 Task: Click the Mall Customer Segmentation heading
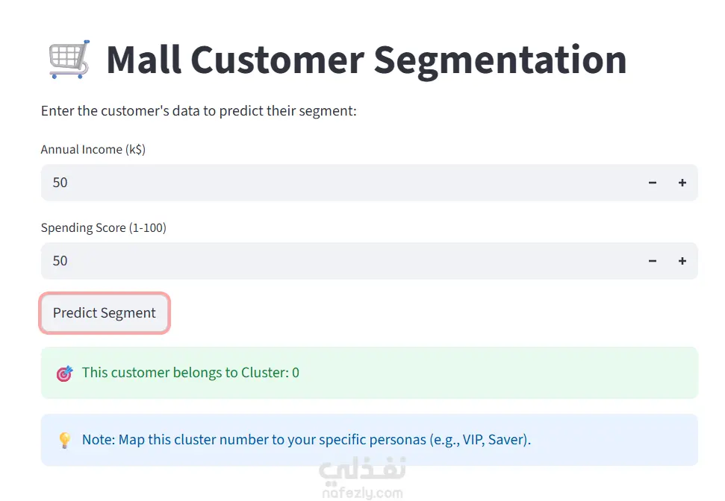pyautogui.click(x=366, y=60)
